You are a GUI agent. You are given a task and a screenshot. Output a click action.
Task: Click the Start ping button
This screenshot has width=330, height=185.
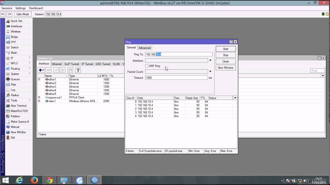pyautogui.click(x=226, y=49)
